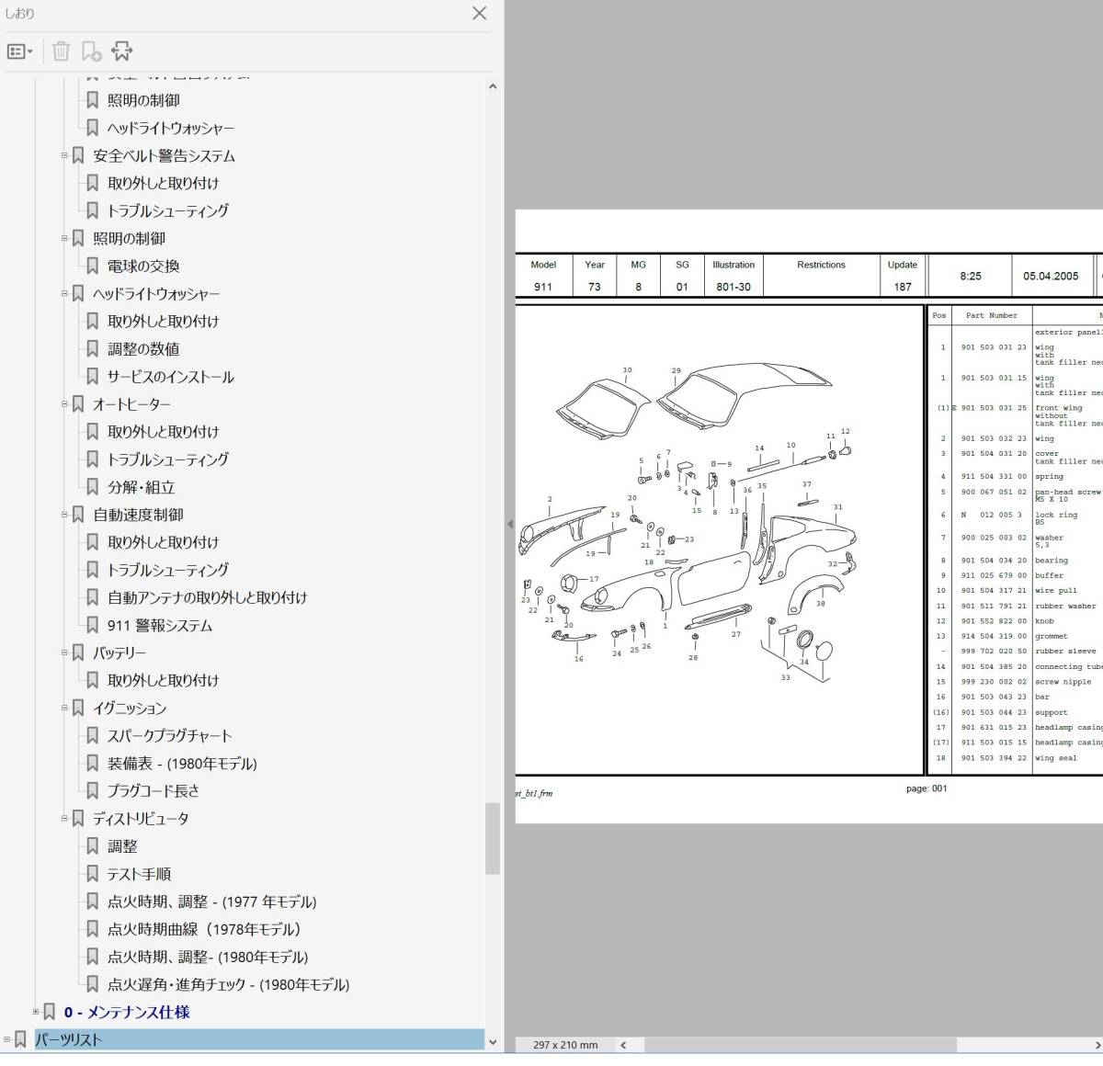
Task: Open bookmark 点火時期、調整- (1980年モデル)
Action: 208,957
